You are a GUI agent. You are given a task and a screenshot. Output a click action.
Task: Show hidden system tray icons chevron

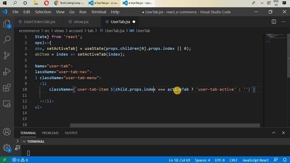click(262, 3)
